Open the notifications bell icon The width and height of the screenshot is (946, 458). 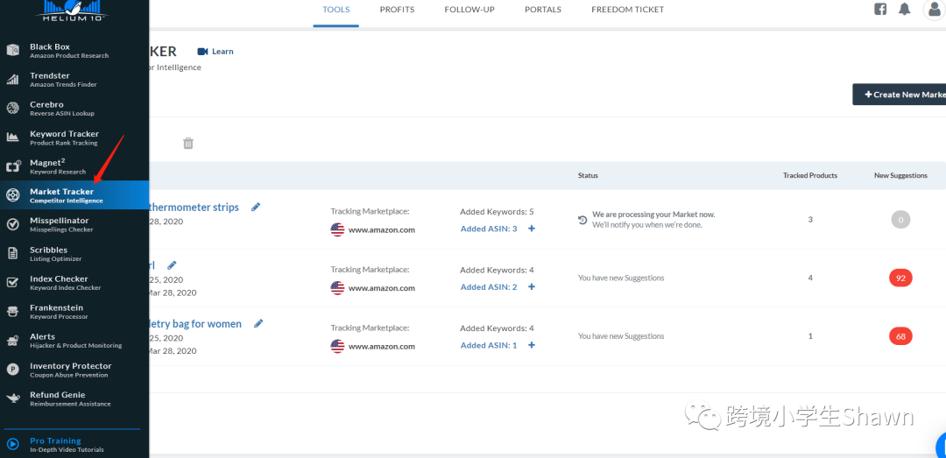pos(905,10)
